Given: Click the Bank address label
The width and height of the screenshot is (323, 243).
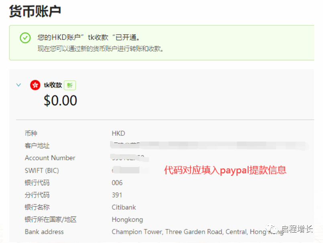Looking at the screenshot, I should 44,232.
